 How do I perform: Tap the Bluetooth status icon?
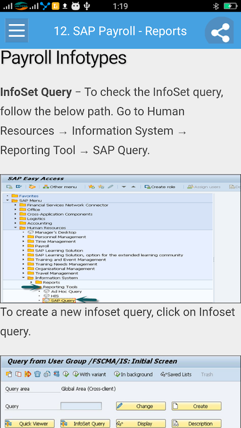click(x=216, y=6)
